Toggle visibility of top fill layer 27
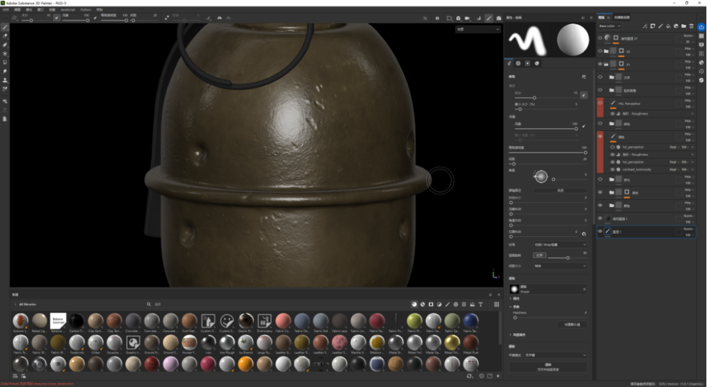Viewport: 707px width, 387px height. pyautogui.click(x=600, y=38)
